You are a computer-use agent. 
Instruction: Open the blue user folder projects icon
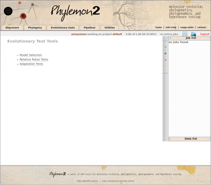193,34
